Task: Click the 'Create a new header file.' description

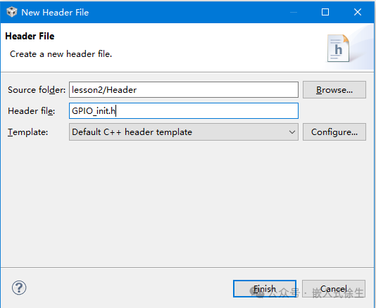Action: point(61,54)
